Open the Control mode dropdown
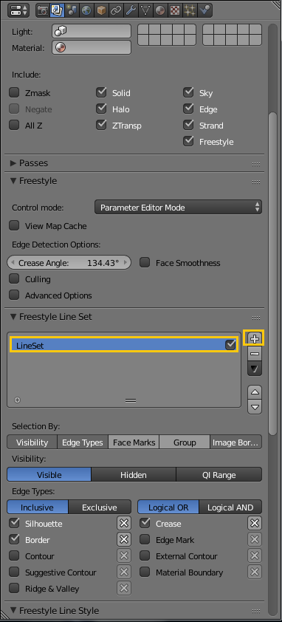The height and width of the screenshot is (622, 282). pyautogui.click(x=178, y=207)
